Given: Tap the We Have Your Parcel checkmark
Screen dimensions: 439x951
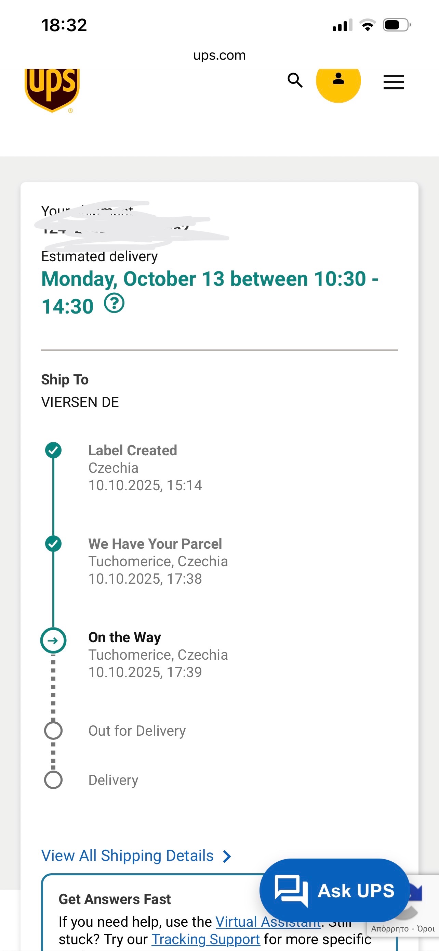Looking at the screenshot, I should 53,543.
